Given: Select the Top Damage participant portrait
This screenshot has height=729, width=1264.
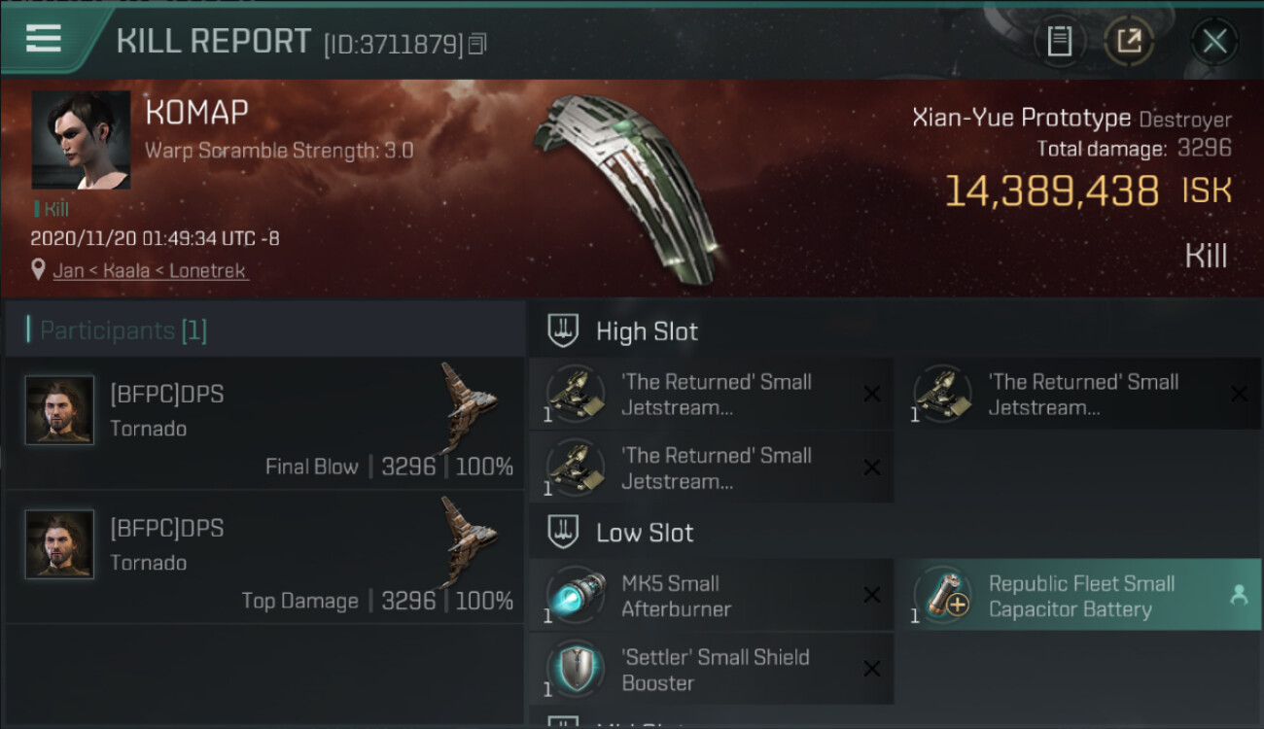Looking at the screenshot, I should point(60,544).
